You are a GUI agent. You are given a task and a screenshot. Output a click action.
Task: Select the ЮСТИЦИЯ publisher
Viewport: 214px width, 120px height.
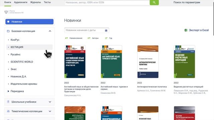coord(29,47)
